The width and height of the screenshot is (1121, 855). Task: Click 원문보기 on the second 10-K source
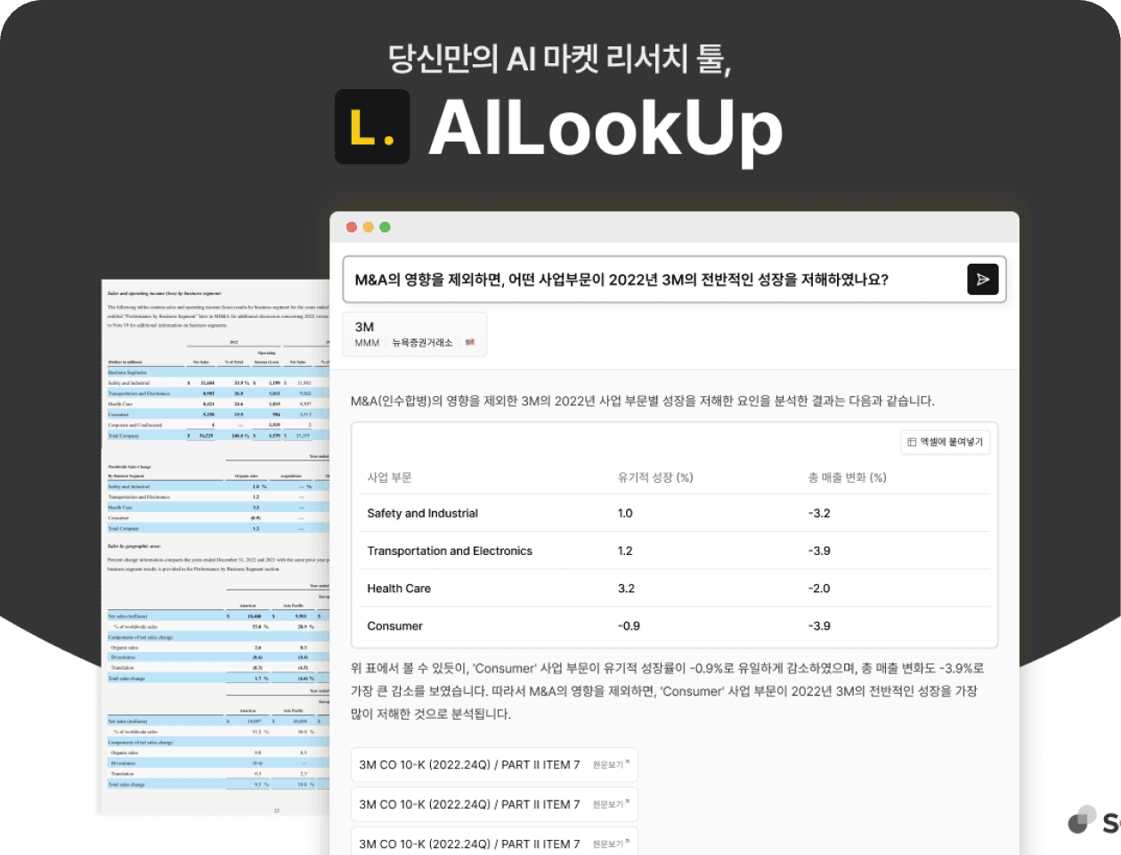pos(611,804)
